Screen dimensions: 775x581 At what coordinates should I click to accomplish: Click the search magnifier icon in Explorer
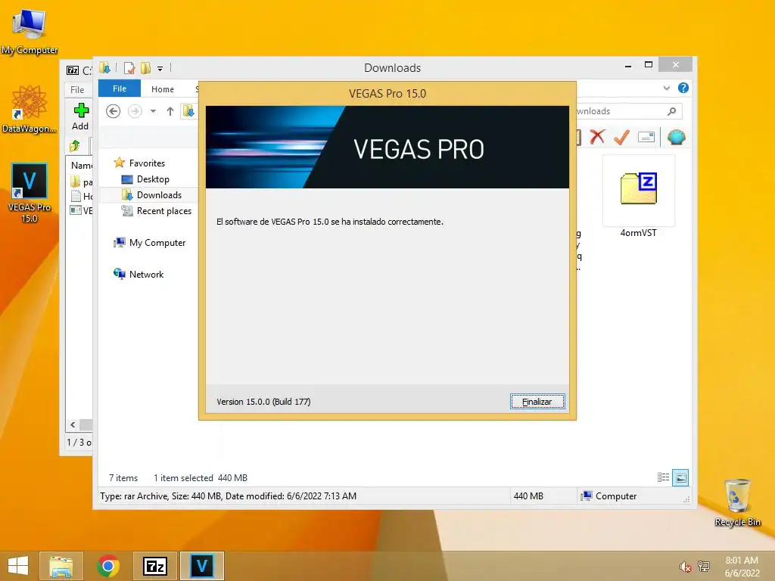[x=671, y=111]
